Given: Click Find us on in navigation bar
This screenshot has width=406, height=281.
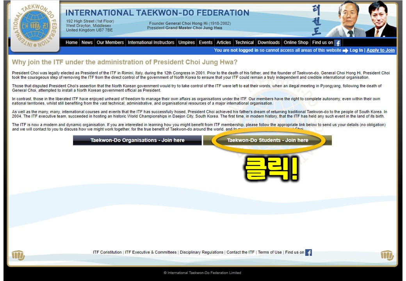Looking at the screenshot, I should [322, 43].
